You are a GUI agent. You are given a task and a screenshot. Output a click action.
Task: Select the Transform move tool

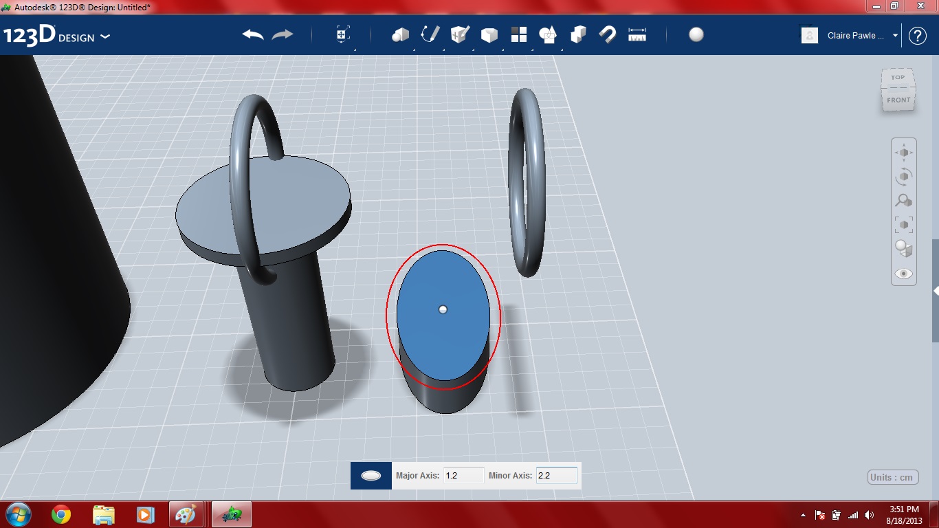[342, 35]
